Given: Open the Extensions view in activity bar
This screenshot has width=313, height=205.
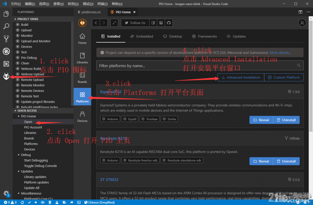Looking at the screenshot, I should [x=6, y=64].
